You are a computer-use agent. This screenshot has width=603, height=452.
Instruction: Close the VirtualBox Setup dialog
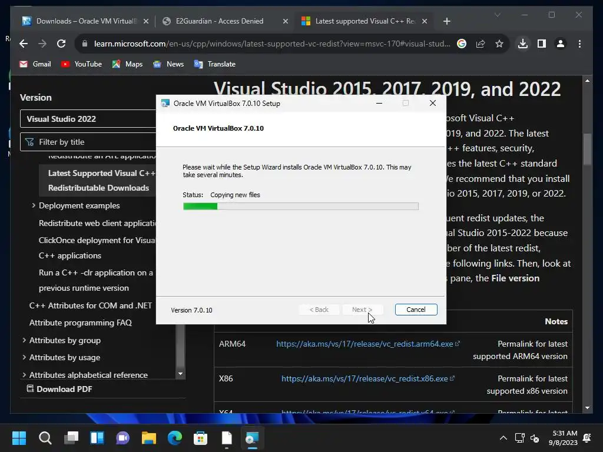point(433,103)
